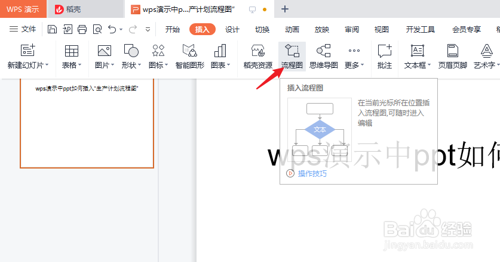Insert a 思维导图 mind map
500x262 pixels.
(324, 57)
